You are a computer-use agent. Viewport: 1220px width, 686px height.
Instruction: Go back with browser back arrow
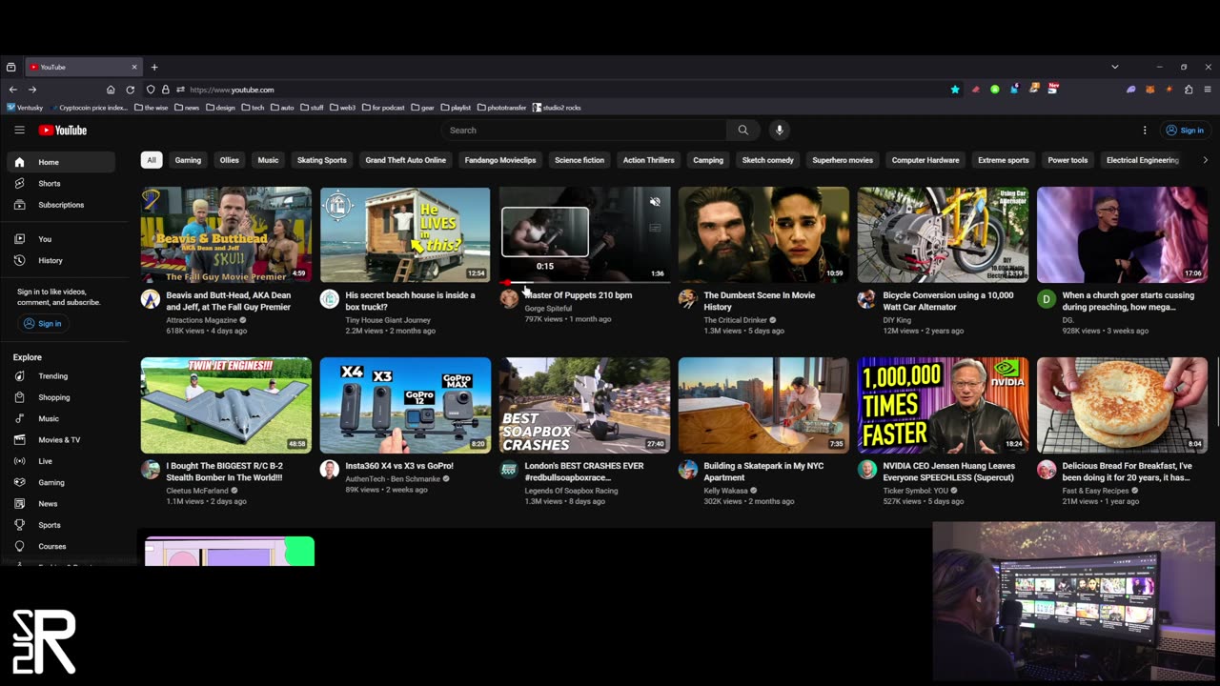12,90
